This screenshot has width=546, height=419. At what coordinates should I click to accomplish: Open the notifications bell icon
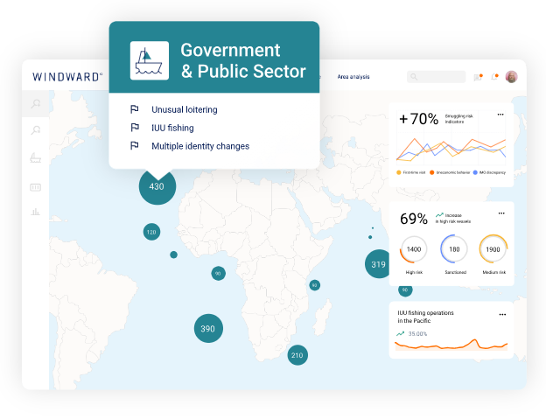coord(494,77)
